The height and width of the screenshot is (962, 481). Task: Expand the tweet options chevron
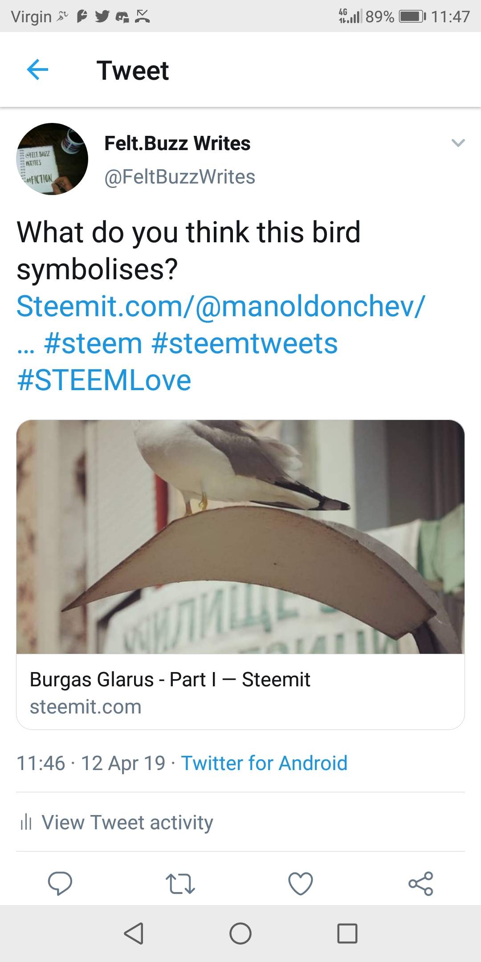pyautogui.click(x=458, y=143)
